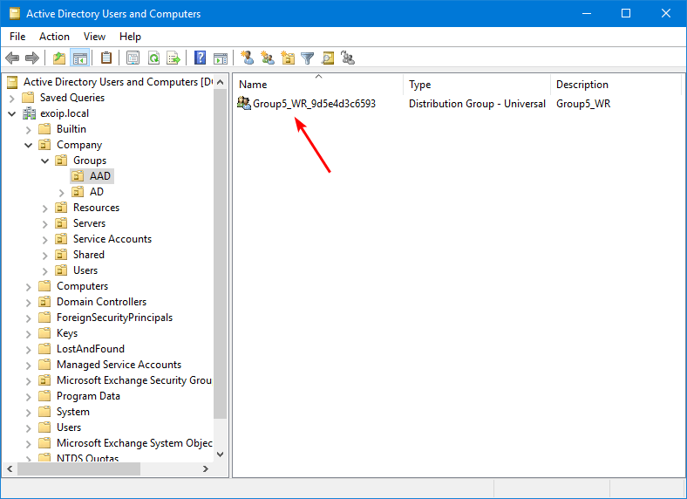The width and height of the screenshot is (687, 499).
Task: Click the Refresh toolbar icon
Action: click(153, 58)
